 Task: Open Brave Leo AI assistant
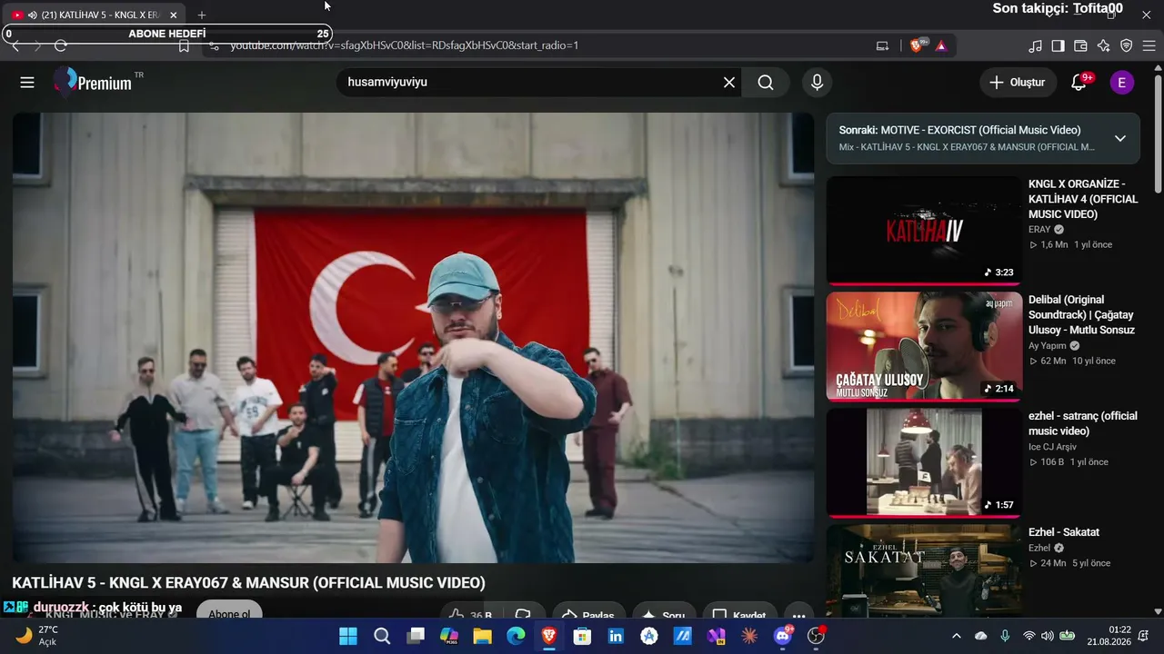point(1103,45)
